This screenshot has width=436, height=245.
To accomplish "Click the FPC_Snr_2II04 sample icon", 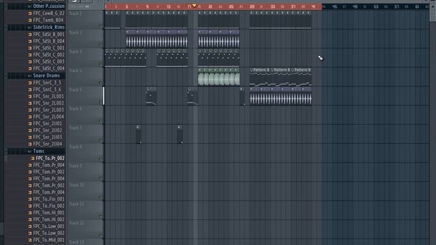I will pos(30,144).
